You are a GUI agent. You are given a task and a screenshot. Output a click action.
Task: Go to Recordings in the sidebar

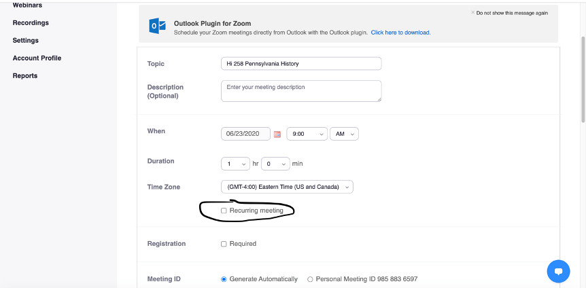click(31, 22)
